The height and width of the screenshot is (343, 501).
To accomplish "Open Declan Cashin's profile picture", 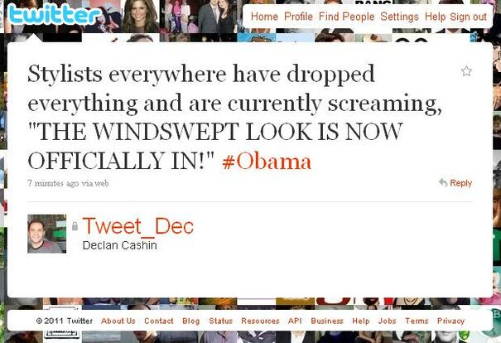I will [x=47, y=234].
